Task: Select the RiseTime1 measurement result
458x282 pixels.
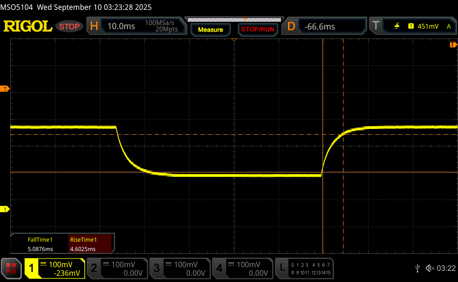Action: coord(89,244)
